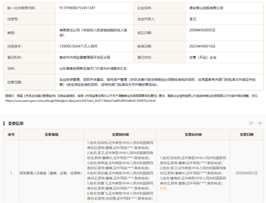The image size is (266, 203).
Task: Select company name 泰安泰山控股有限公司
Action: coord(206,8)
